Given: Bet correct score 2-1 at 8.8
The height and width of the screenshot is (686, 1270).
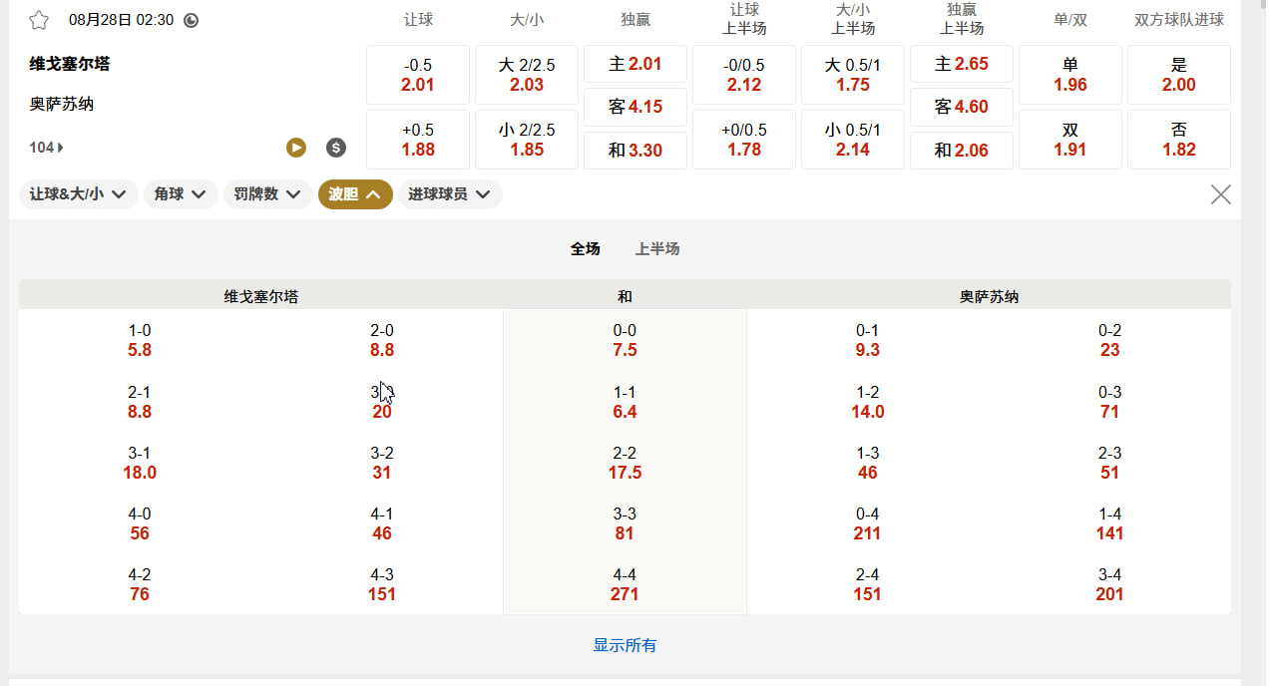Looking at the screenshot, I should click(x=140, y=402).
